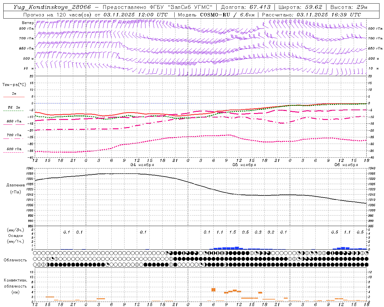Screen dimensions: 384x307
Task: Click the (км) unit label
Action: click(15, 292)
